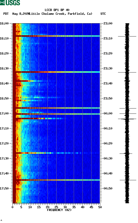This screenshot has height=223, width=138.
Task: Click the 23:30 UTC time label
Action: (x=108, y=68)
